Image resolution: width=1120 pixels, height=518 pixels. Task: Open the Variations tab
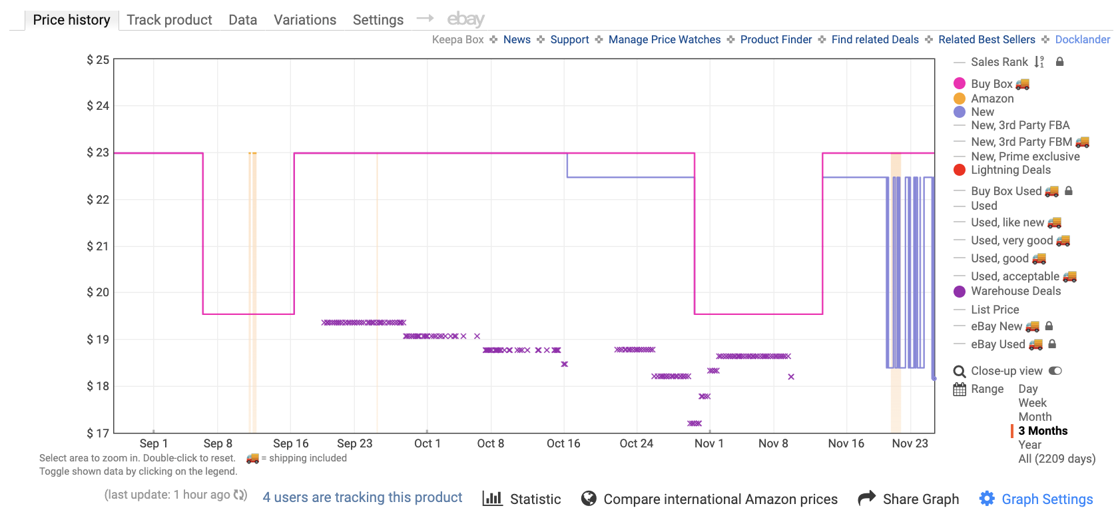pos(305,20)
